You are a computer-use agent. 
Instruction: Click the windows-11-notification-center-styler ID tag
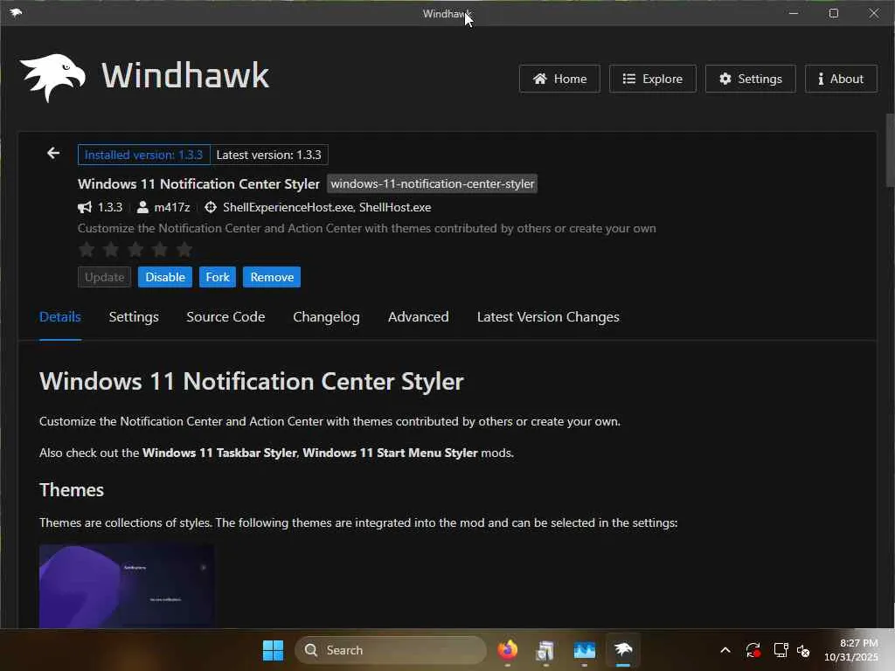[432, 183]
